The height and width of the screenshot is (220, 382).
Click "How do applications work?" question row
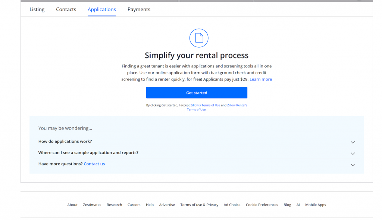click(197, 141)
